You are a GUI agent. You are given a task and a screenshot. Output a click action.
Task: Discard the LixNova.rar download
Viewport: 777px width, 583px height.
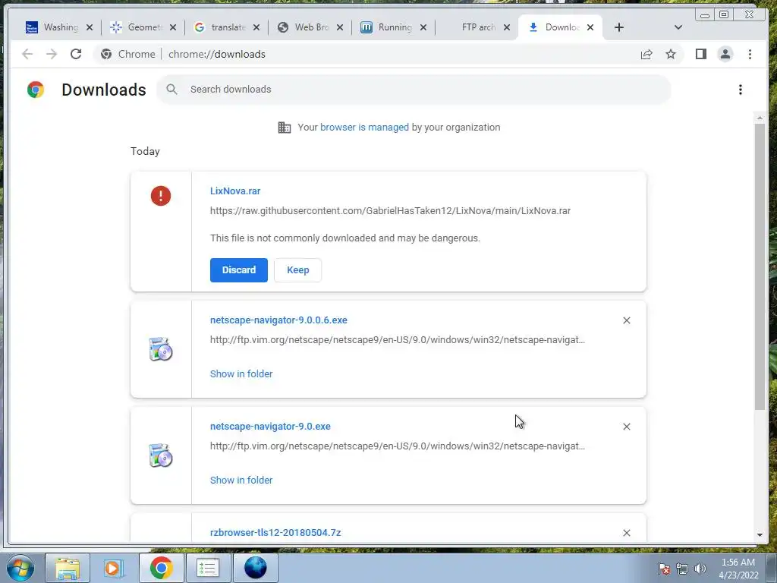pyautogui.click(x=239, y=270)
